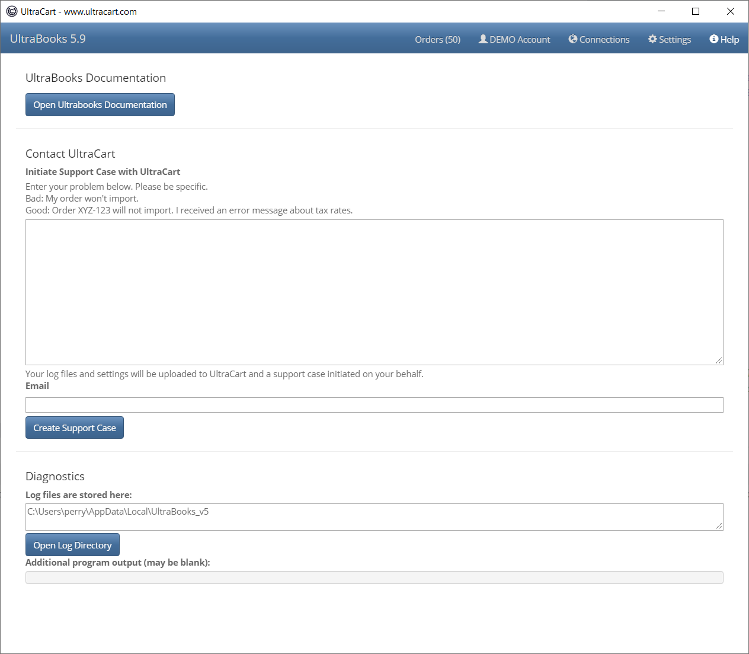This screenshot has width=749, height=654.
Task: Click the 'Log files are stored here:' label
Action: point(79,495)
